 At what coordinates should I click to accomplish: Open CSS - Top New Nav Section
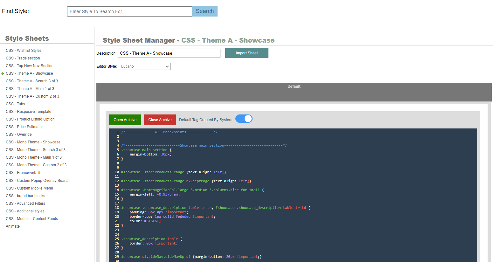30,66
